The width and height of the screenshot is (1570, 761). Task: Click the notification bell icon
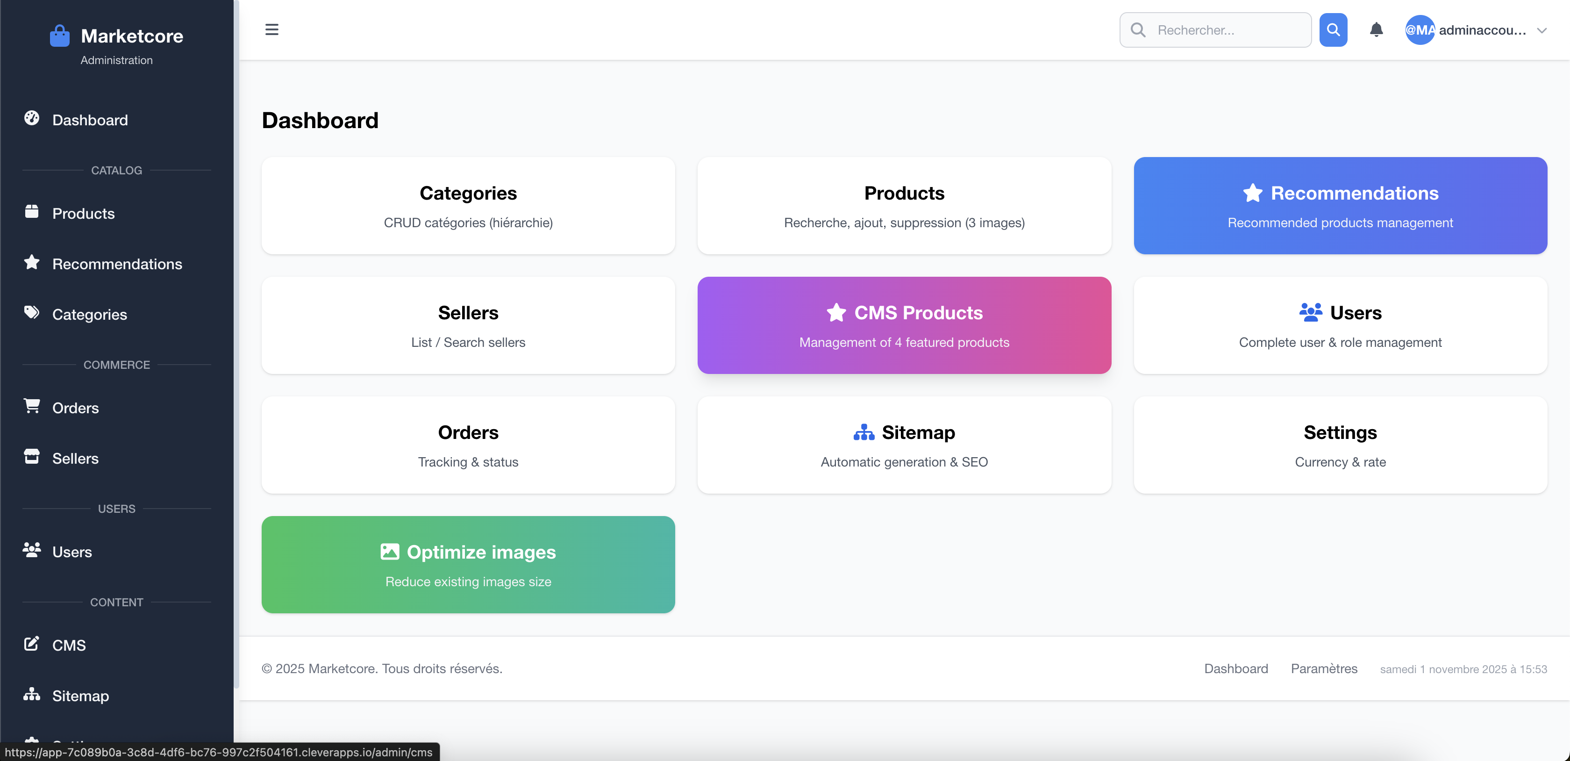point(1376,29)
